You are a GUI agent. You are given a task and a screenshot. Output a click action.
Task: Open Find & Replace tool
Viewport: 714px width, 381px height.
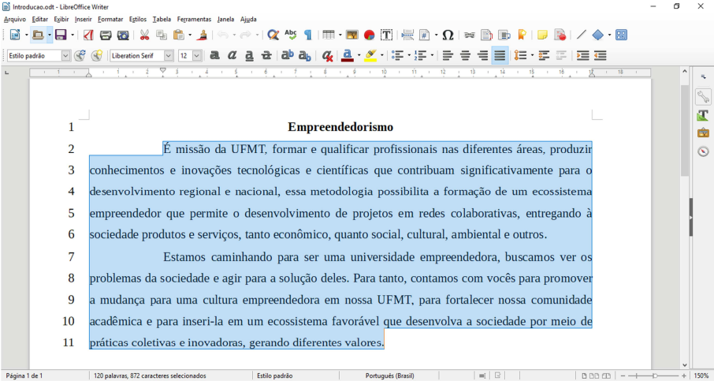pos(273,35)
